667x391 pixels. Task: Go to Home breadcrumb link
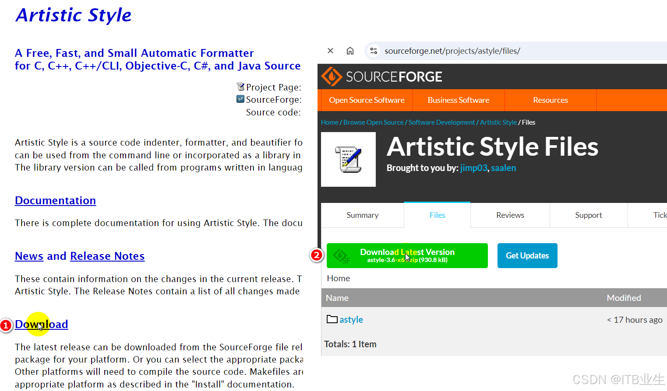tap(330, 122)
